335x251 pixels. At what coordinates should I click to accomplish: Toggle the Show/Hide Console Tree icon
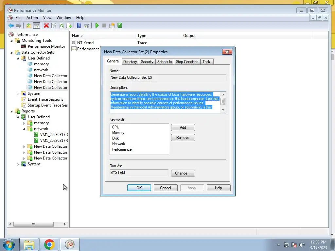point(37,25)
